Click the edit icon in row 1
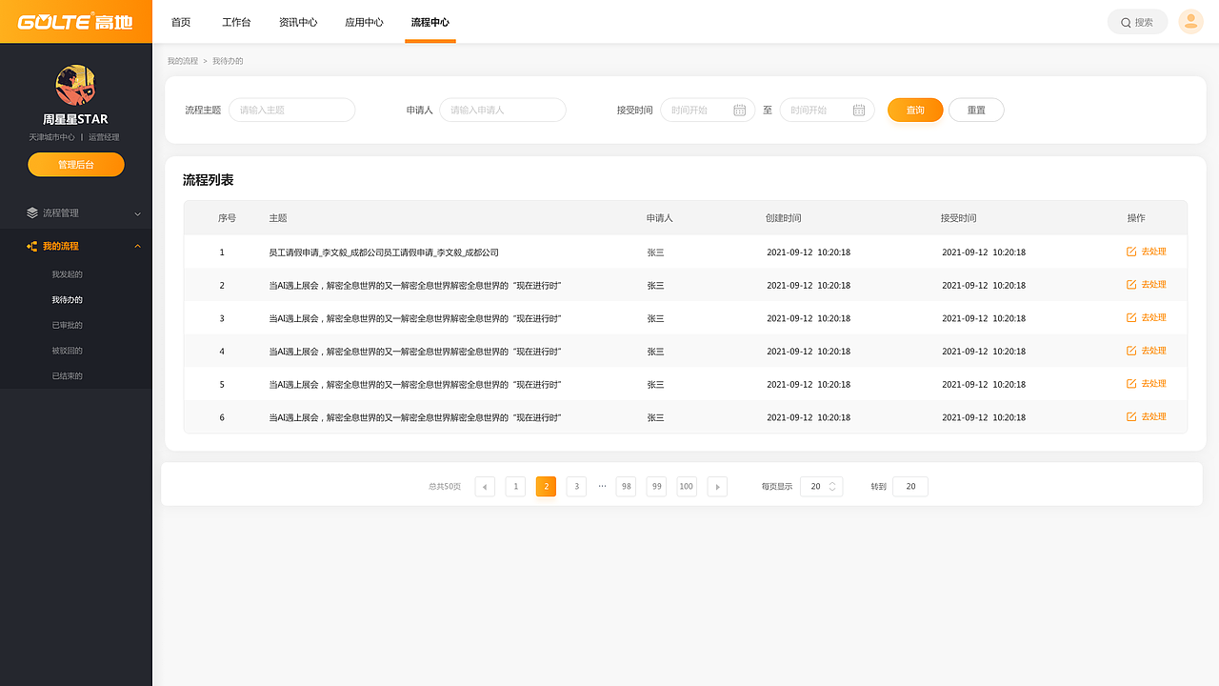Image resolution: width=1219 pixels, height=686 pixels. coord(1131,252)
